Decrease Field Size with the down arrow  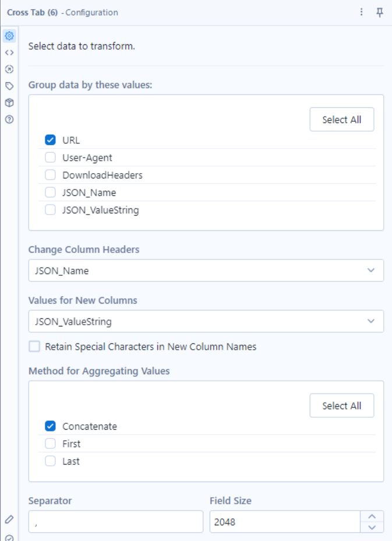pyautogui.click(x=372, y=528)
